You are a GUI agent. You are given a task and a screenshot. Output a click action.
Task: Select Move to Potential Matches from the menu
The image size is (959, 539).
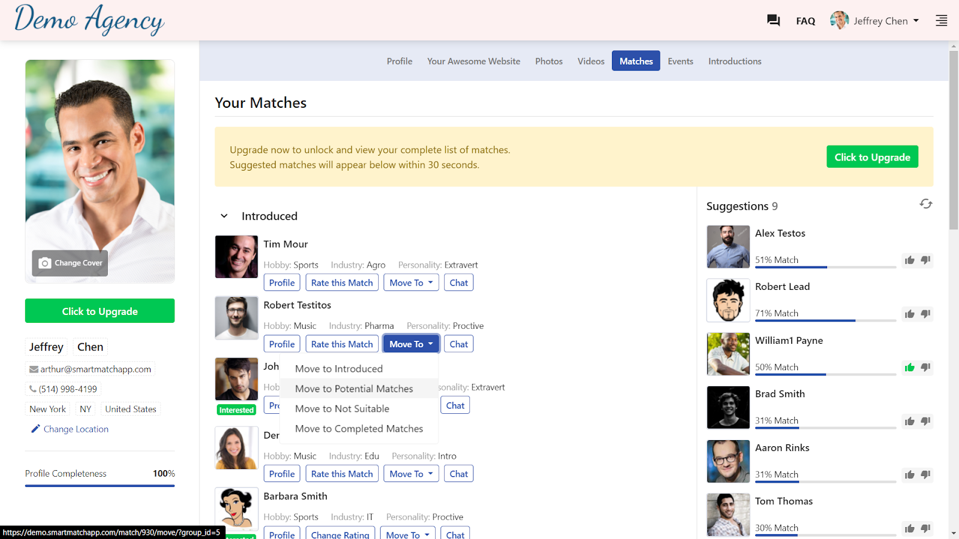coord(354,388)
